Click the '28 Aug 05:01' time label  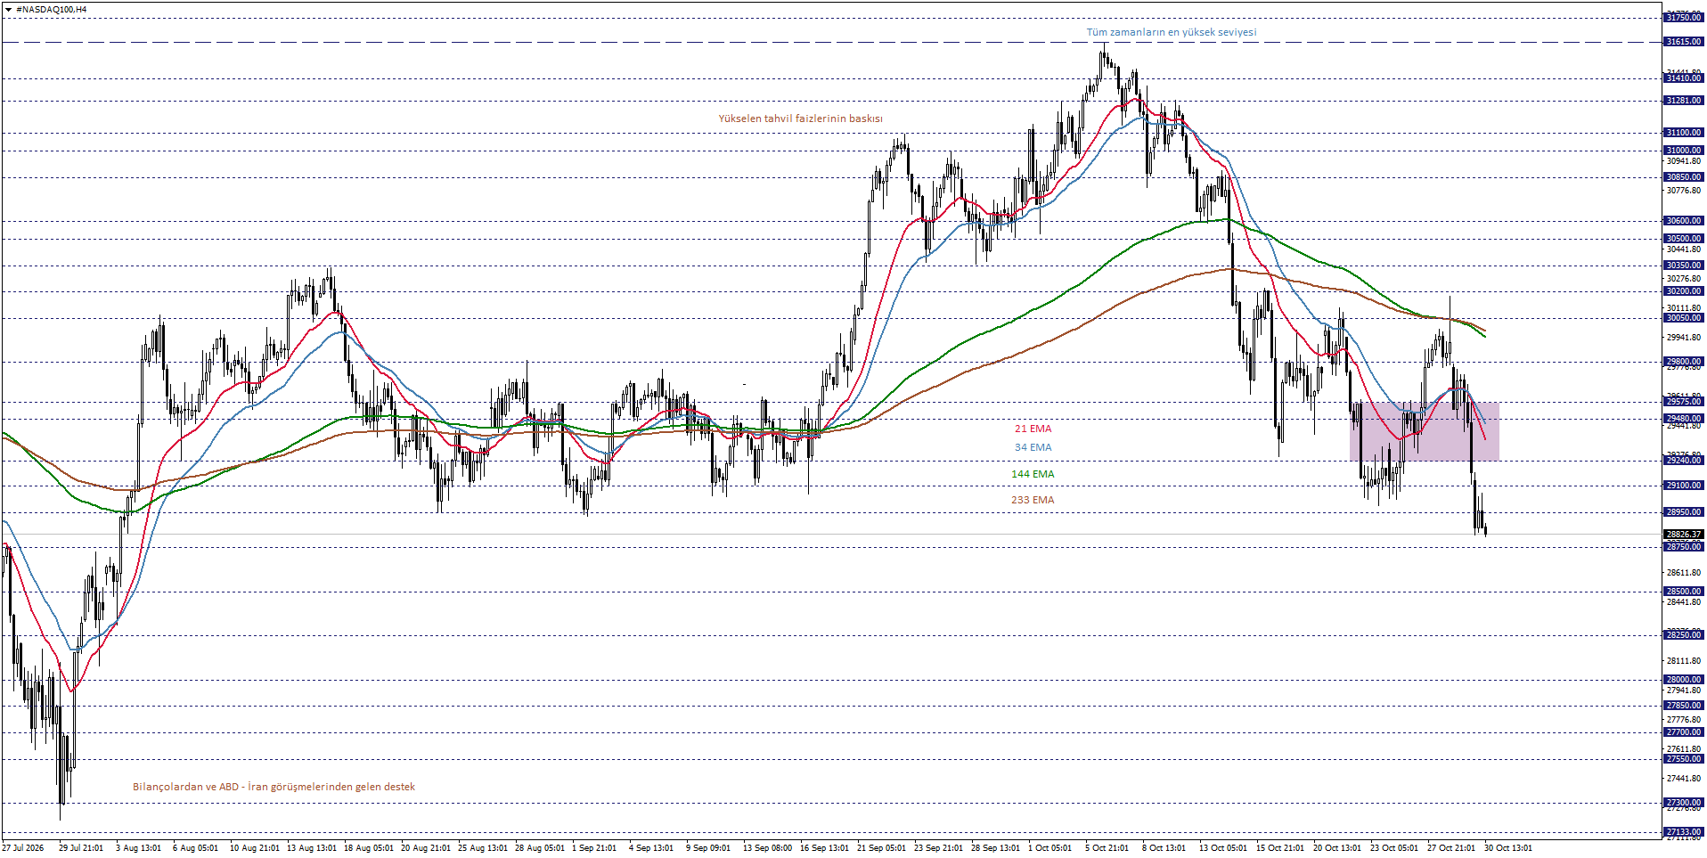pyautogui.click(x=540, y=848)
